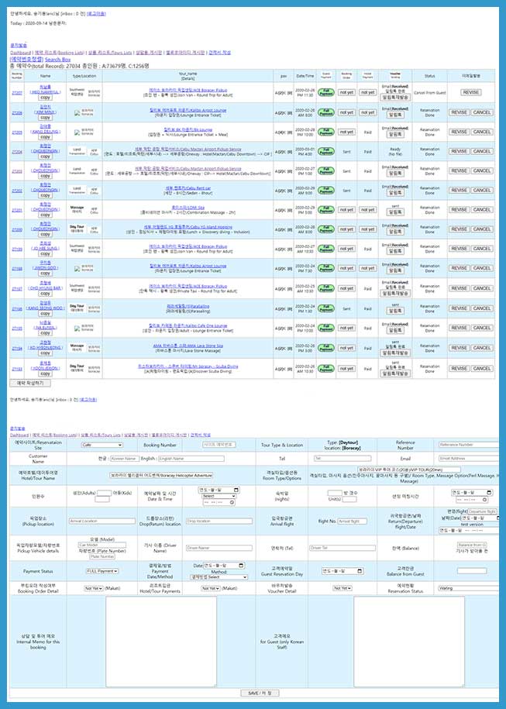Open Tours Lists in navigation above booking table
The image size is (506, 709).
109,53
